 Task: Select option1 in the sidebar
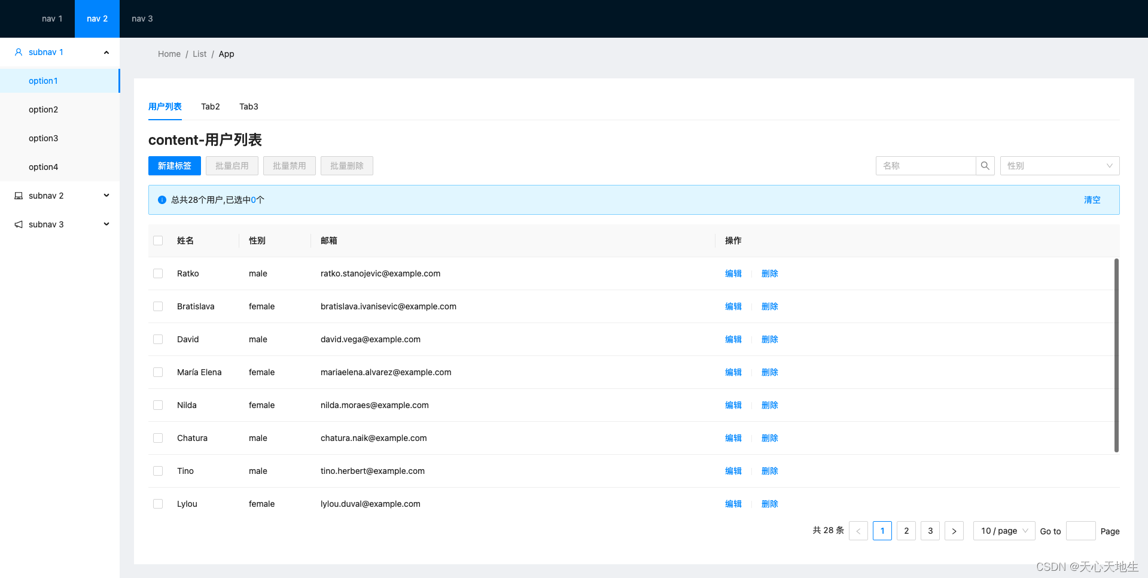point(60,81)
